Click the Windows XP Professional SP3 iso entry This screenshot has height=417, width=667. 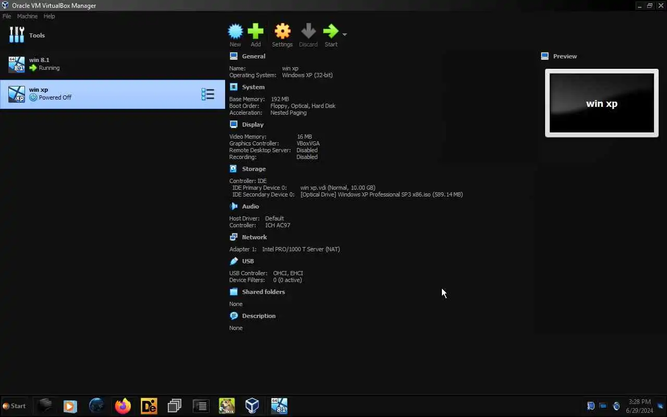381,194
